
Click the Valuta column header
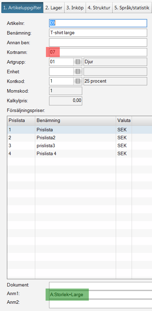click(124, 121)
